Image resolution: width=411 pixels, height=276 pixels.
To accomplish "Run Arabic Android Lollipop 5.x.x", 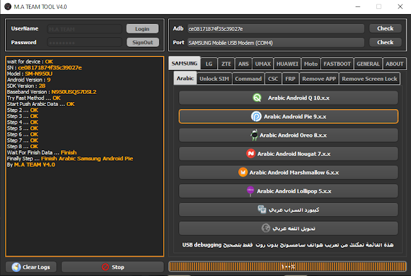I will coord(288,191).
